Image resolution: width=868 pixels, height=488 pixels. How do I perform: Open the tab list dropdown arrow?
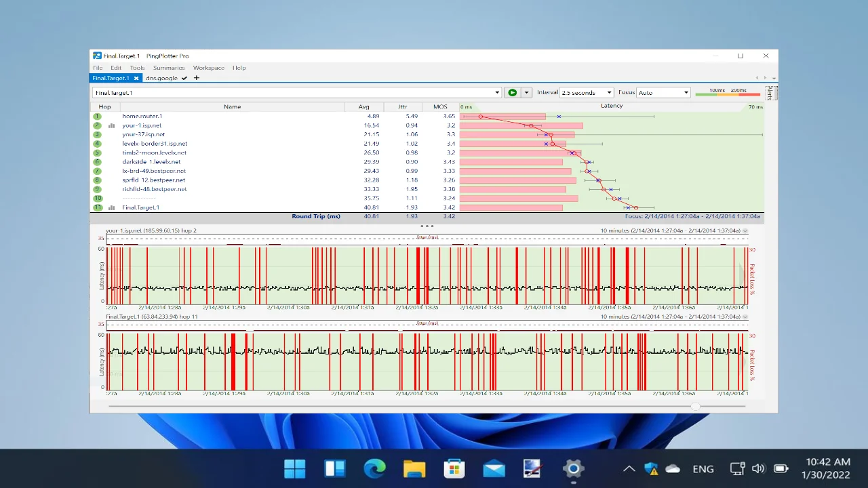pos(774,78)
